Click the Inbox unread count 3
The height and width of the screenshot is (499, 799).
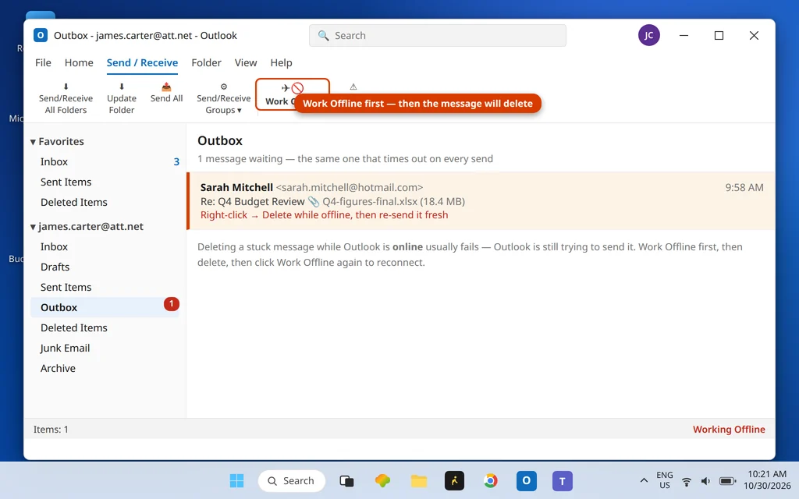tap(176, 162)
